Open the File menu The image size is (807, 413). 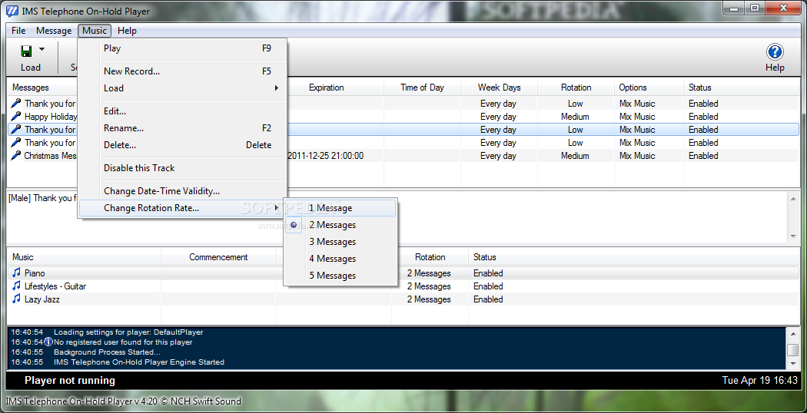tap(18, 31)
